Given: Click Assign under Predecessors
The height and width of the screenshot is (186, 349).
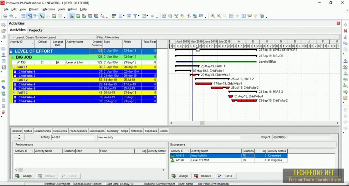Looking at the screenshot, I should [x=24, y=176].
